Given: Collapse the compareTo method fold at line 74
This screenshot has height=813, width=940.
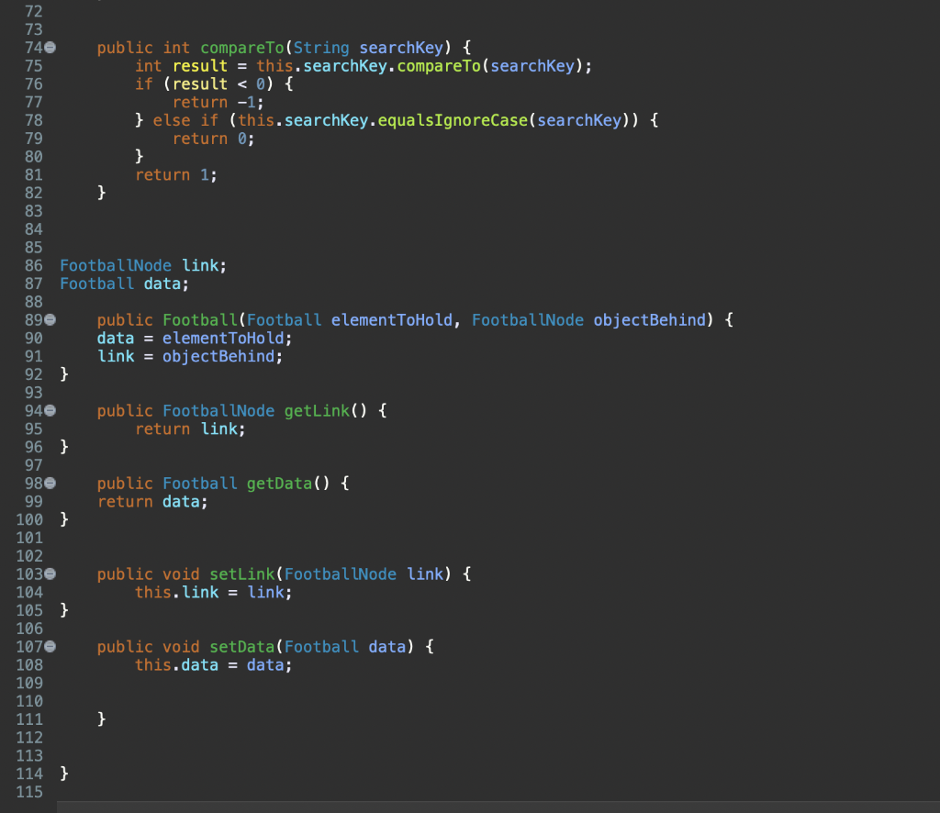Looking at the screenshot, I should 50,48.
